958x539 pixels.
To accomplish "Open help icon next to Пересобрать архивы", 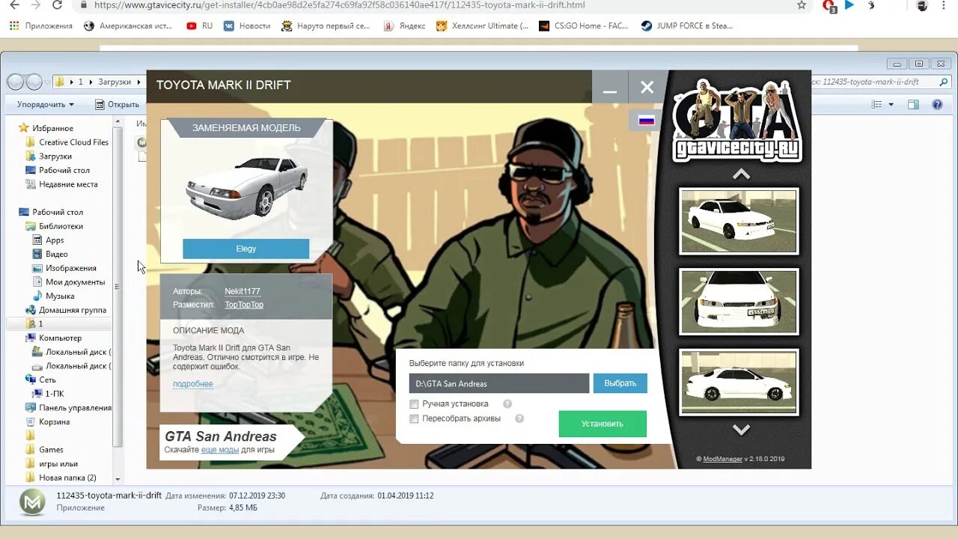I will coord(519,418).
